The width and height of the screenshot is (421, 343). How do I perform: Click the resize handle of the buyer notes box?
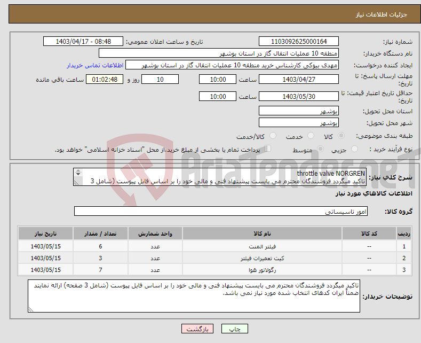tap(31, 309)
